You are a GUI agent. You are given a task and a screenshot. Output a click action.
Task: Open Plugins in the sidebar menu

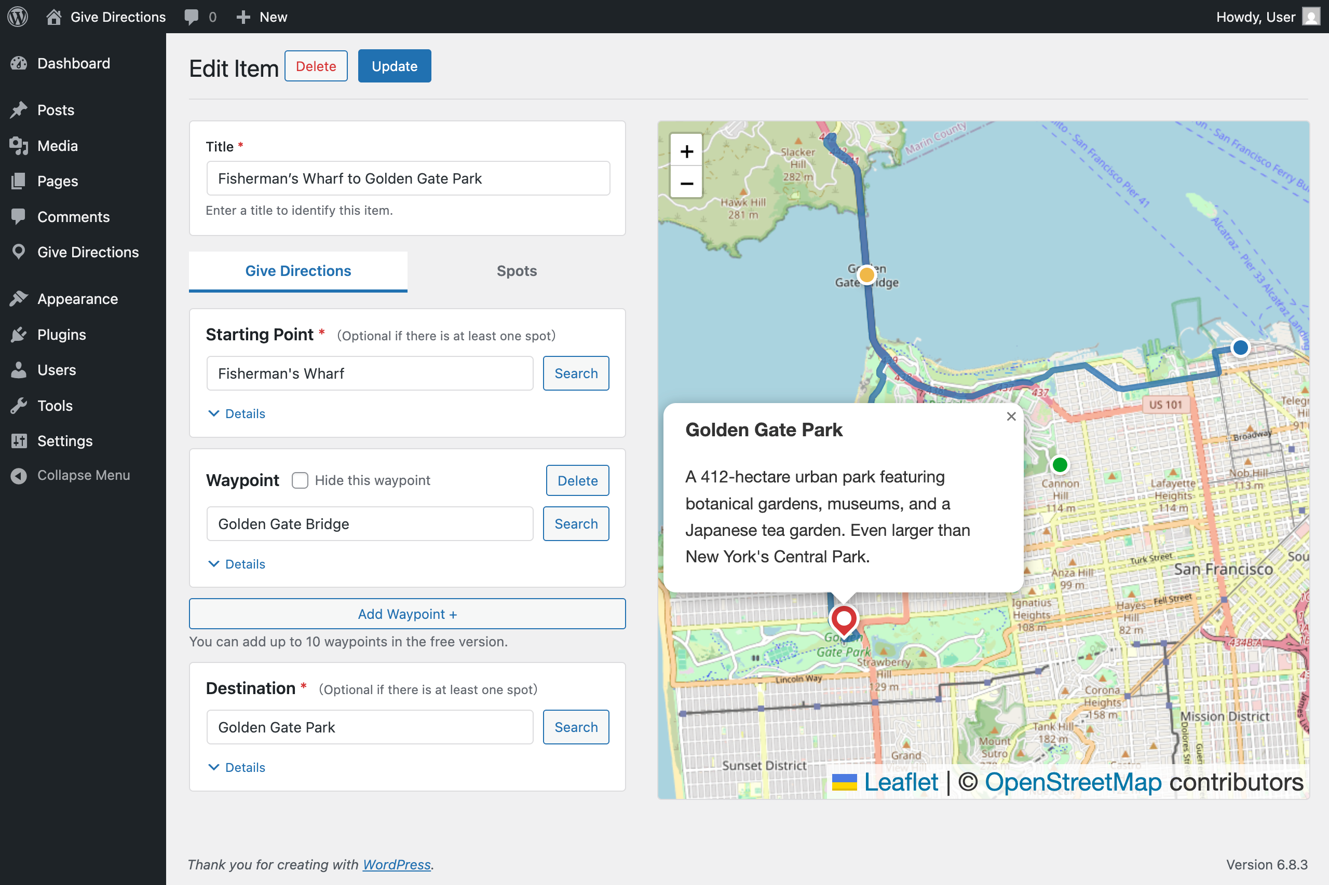[x=62, y=335]
